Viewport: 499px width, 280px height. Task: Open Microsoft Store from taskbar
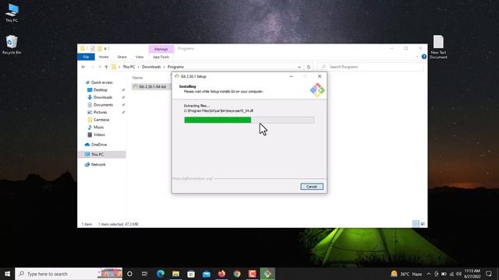(x=191, y=274)
